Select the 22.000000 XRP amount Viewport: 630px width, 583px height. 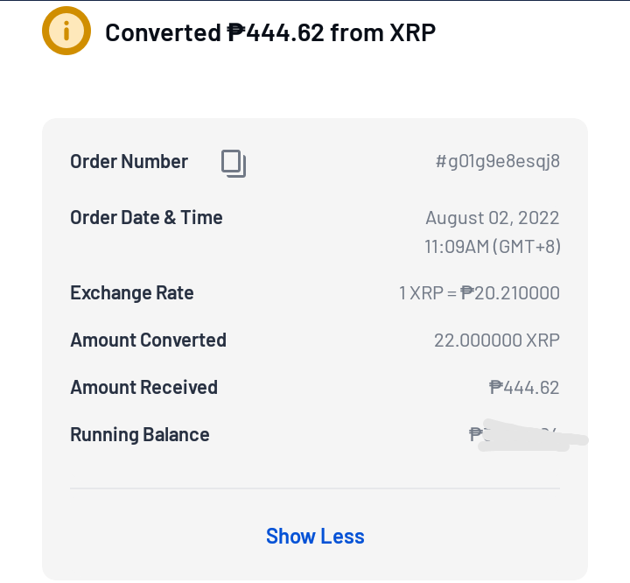(497, 341)
